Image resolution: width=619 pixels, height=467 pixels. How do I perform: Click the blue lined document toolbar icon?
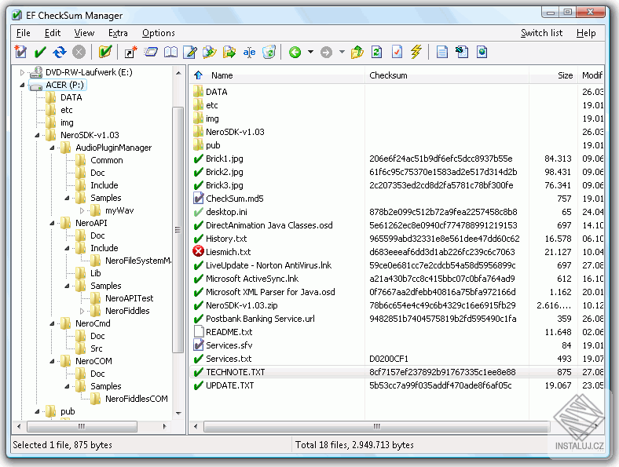click(x=442, y=52)
